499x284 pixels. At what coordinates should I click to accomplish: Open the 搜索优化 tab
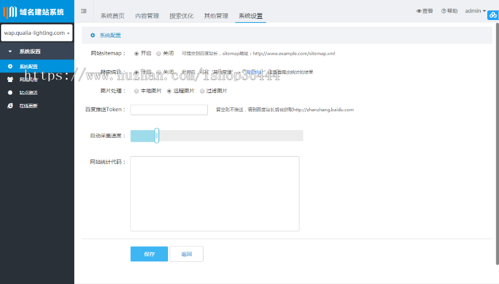coord(181,16)
